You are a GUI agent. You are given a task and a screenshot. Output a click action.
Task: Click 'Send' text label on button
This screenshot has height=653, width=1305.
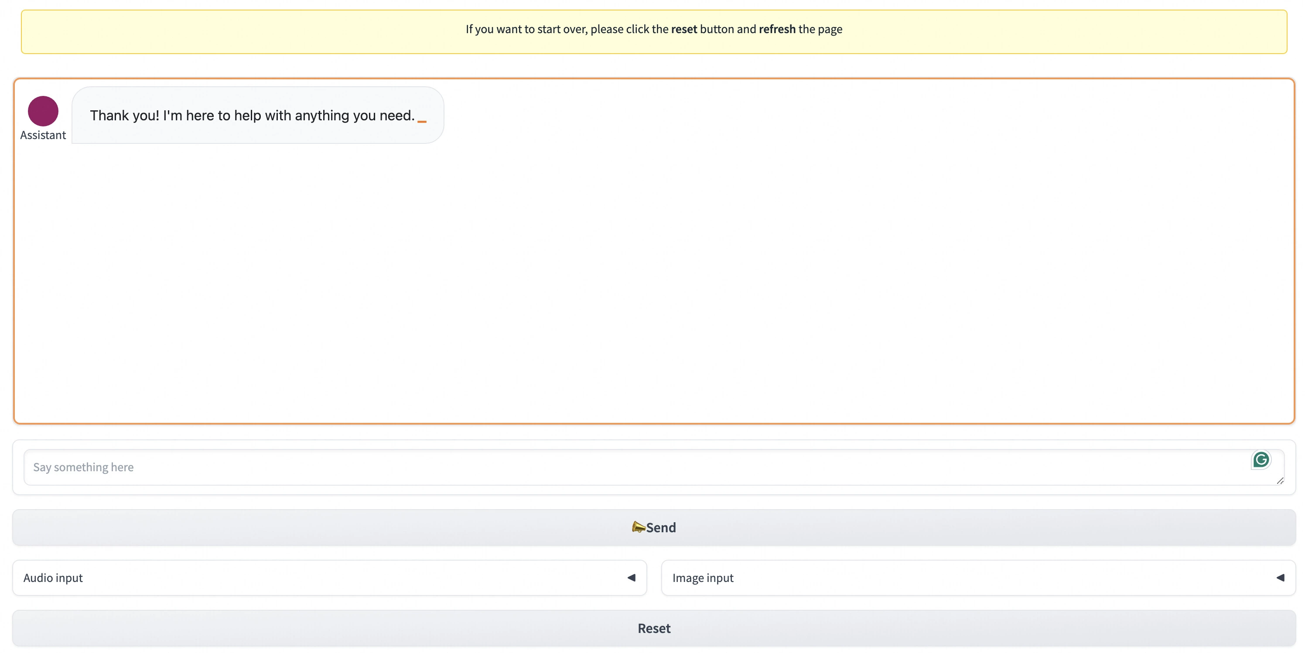[661, 527]
